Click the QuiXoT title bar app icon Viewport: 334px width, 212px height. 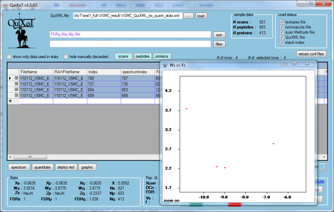pos(5,5)
